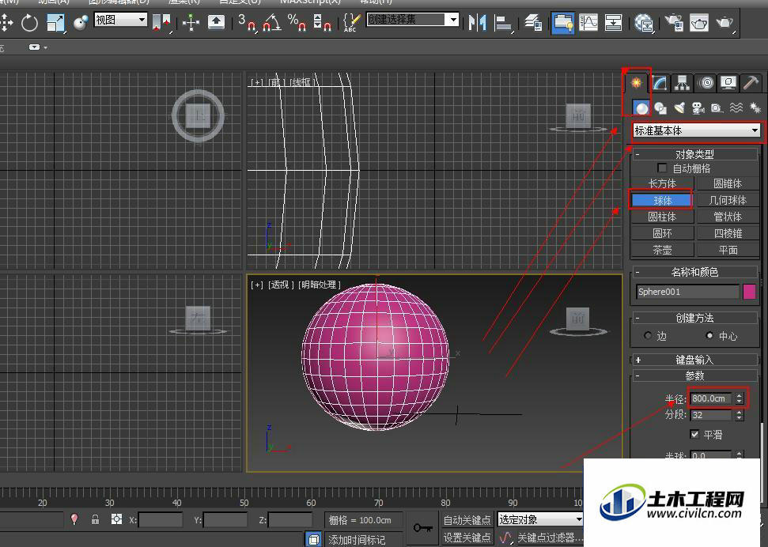Open the Rendered Frame Window icon

click(x=699, y=22)
